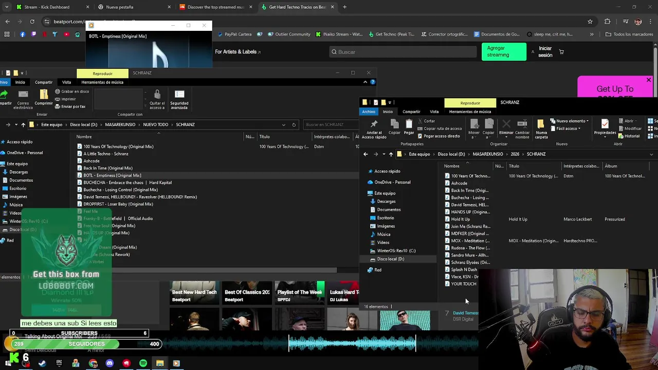Click the Copiar icon in Portapapeles group
658x370 pixels.
394,124
